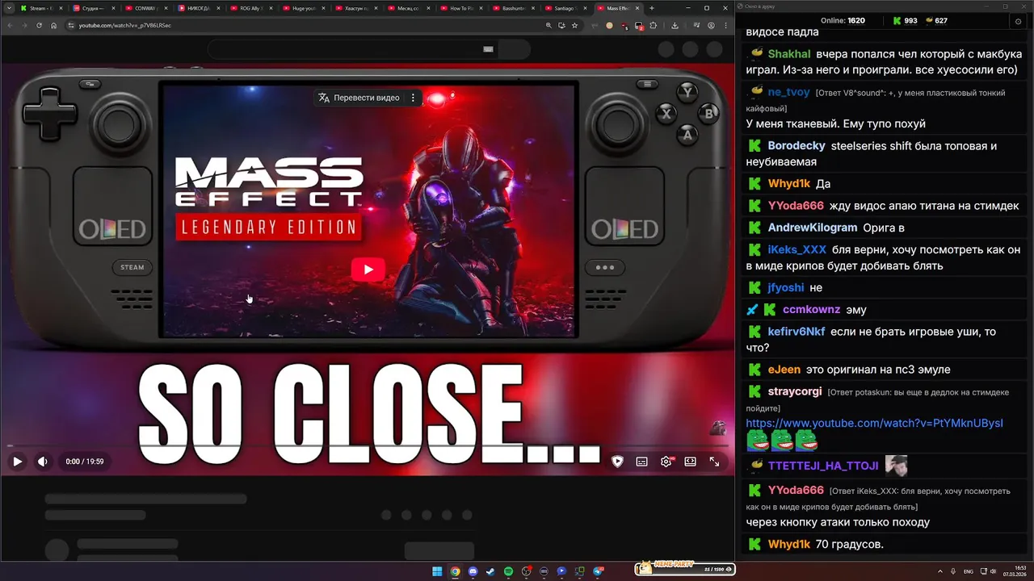Reload the page in the browser
The height and width of the screenshot is (581, 1034).
[39, 25]
